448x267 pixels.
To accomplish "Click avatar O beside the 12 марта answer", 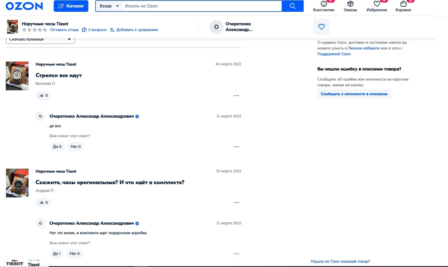I will tap(40, 224).
